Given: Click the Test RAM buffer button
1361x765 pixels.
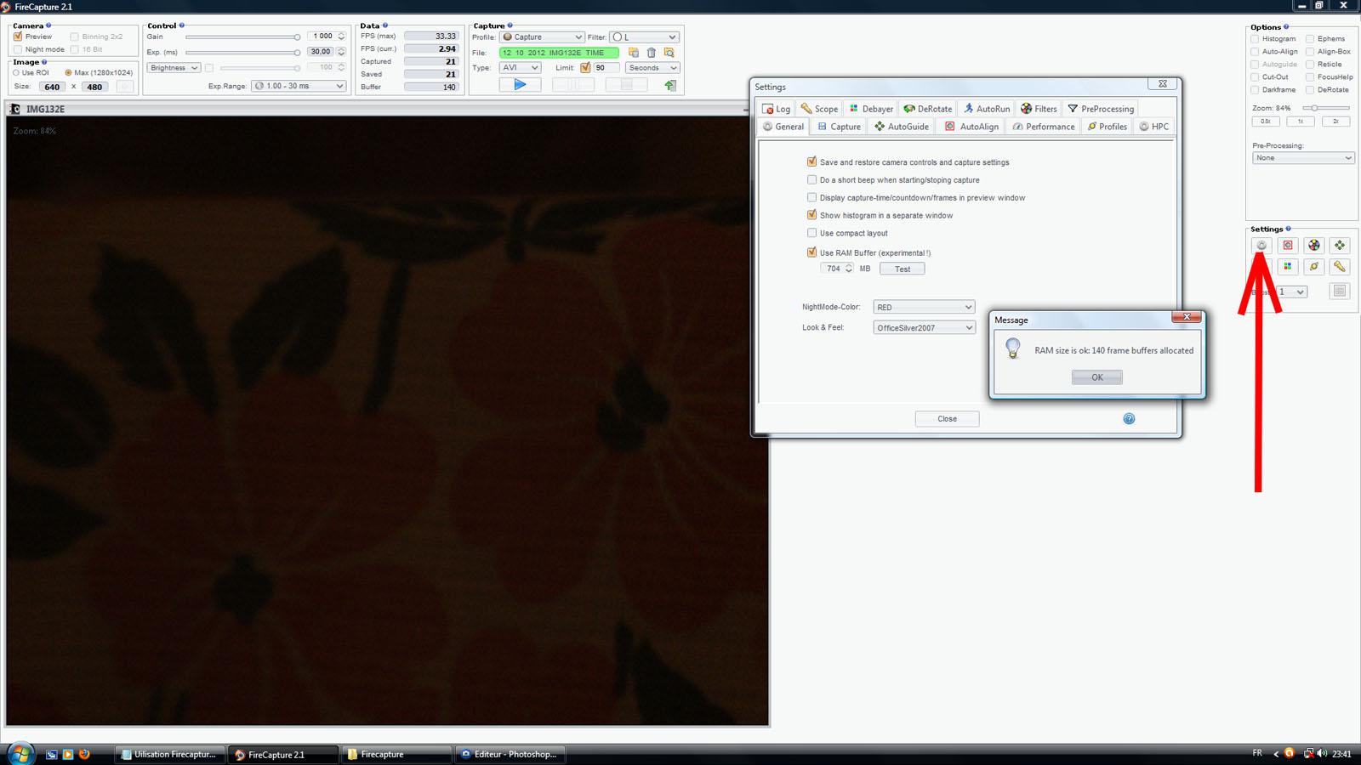Looking at the screenshot, I should point(902,269).
